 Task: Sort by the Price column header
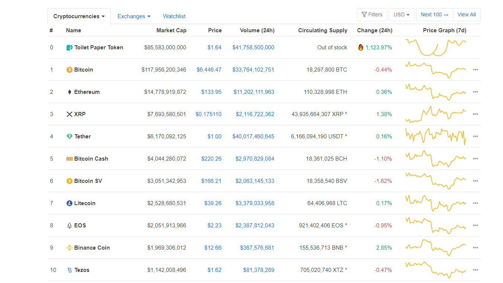click(215, 30)
